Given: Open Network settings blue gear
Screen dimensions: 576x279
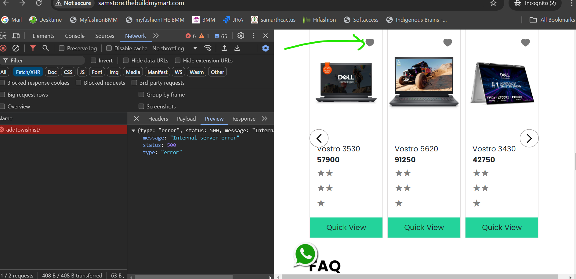Looking at the screenshot, I should [266, 48].
